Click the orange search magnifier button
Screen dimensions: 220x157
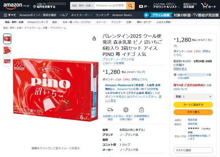pos(130,6)
